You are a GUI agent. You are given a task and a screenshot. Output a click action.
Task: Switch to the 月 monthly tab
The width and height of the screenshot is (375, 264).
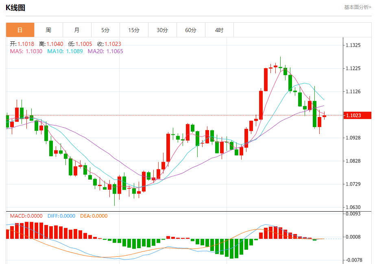[77, 30]
